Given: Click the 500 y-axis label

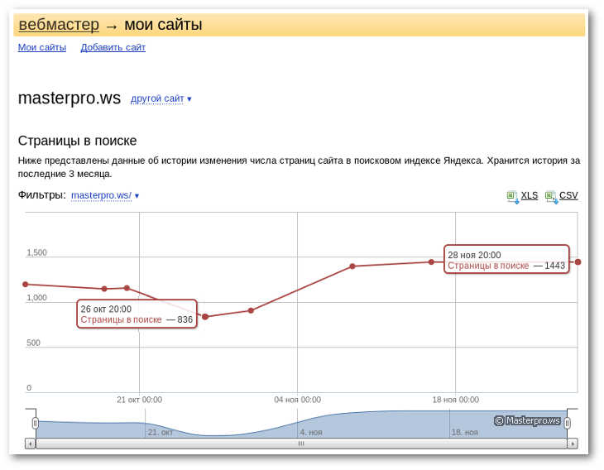Looking at the screenshot, I should pos(33,343).
